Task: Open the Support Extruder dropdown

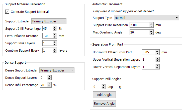Action: (49, 21)
